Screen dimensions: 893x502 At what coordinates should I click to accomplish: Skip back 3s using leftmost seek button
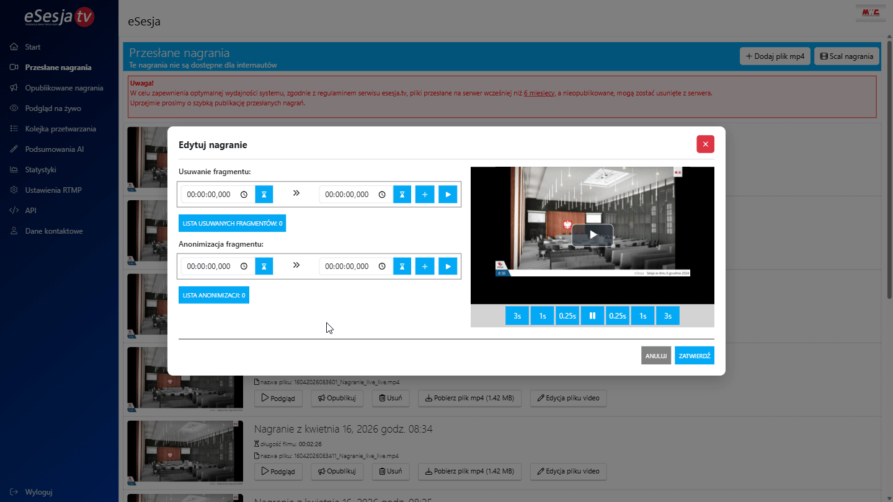click(x=517, y=315)
